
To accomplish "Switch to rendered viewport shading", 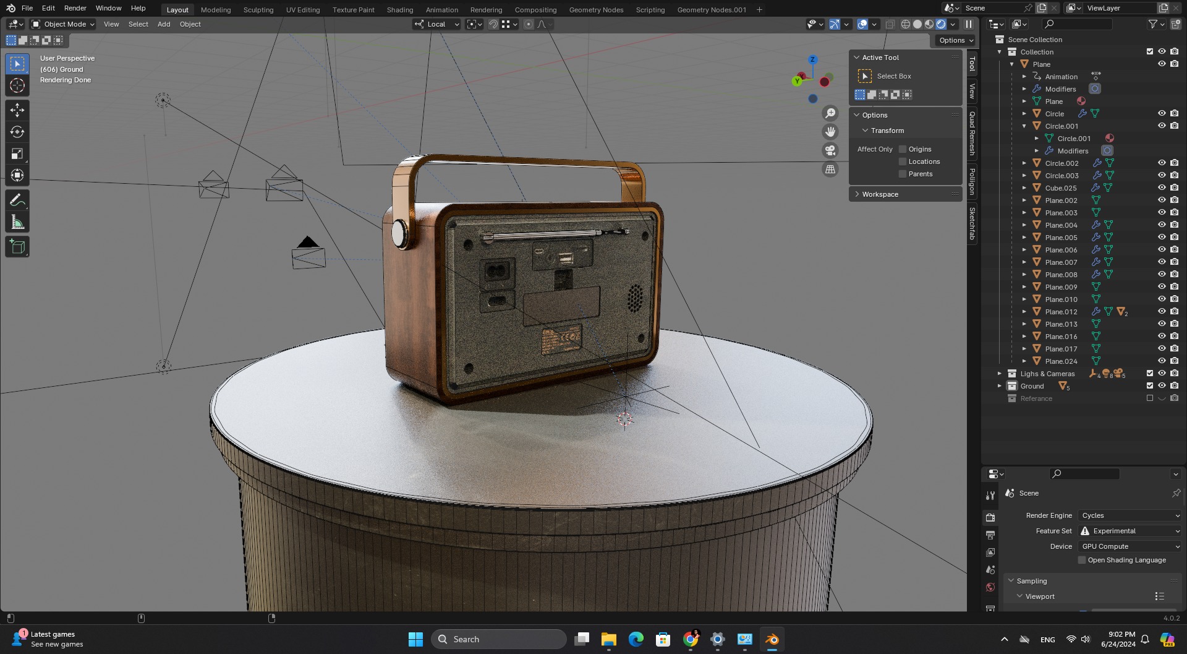I will (x=941, y=24).
